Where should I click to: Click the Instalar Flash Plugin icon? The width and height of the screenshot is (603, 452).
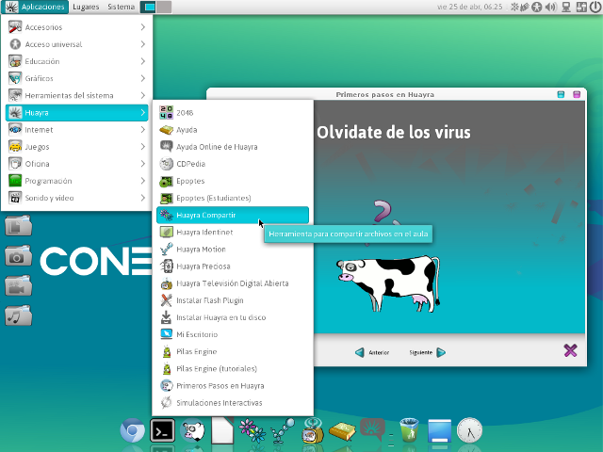point(166,300)
